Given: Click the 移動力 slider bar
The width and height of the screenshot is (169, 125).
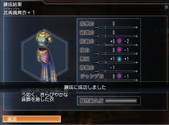Looking at the screenshot, I should click(116, 71).
